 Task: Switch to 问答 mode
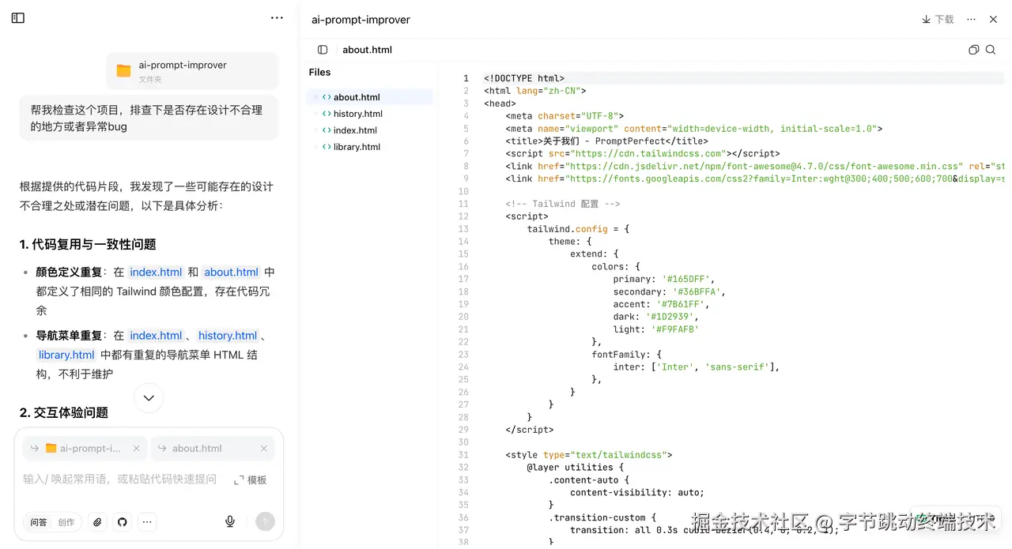39,522
